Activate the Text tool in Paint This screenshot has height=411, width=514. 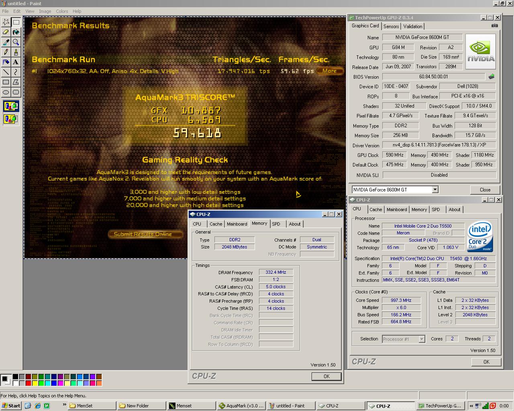(x=16, y=62)
